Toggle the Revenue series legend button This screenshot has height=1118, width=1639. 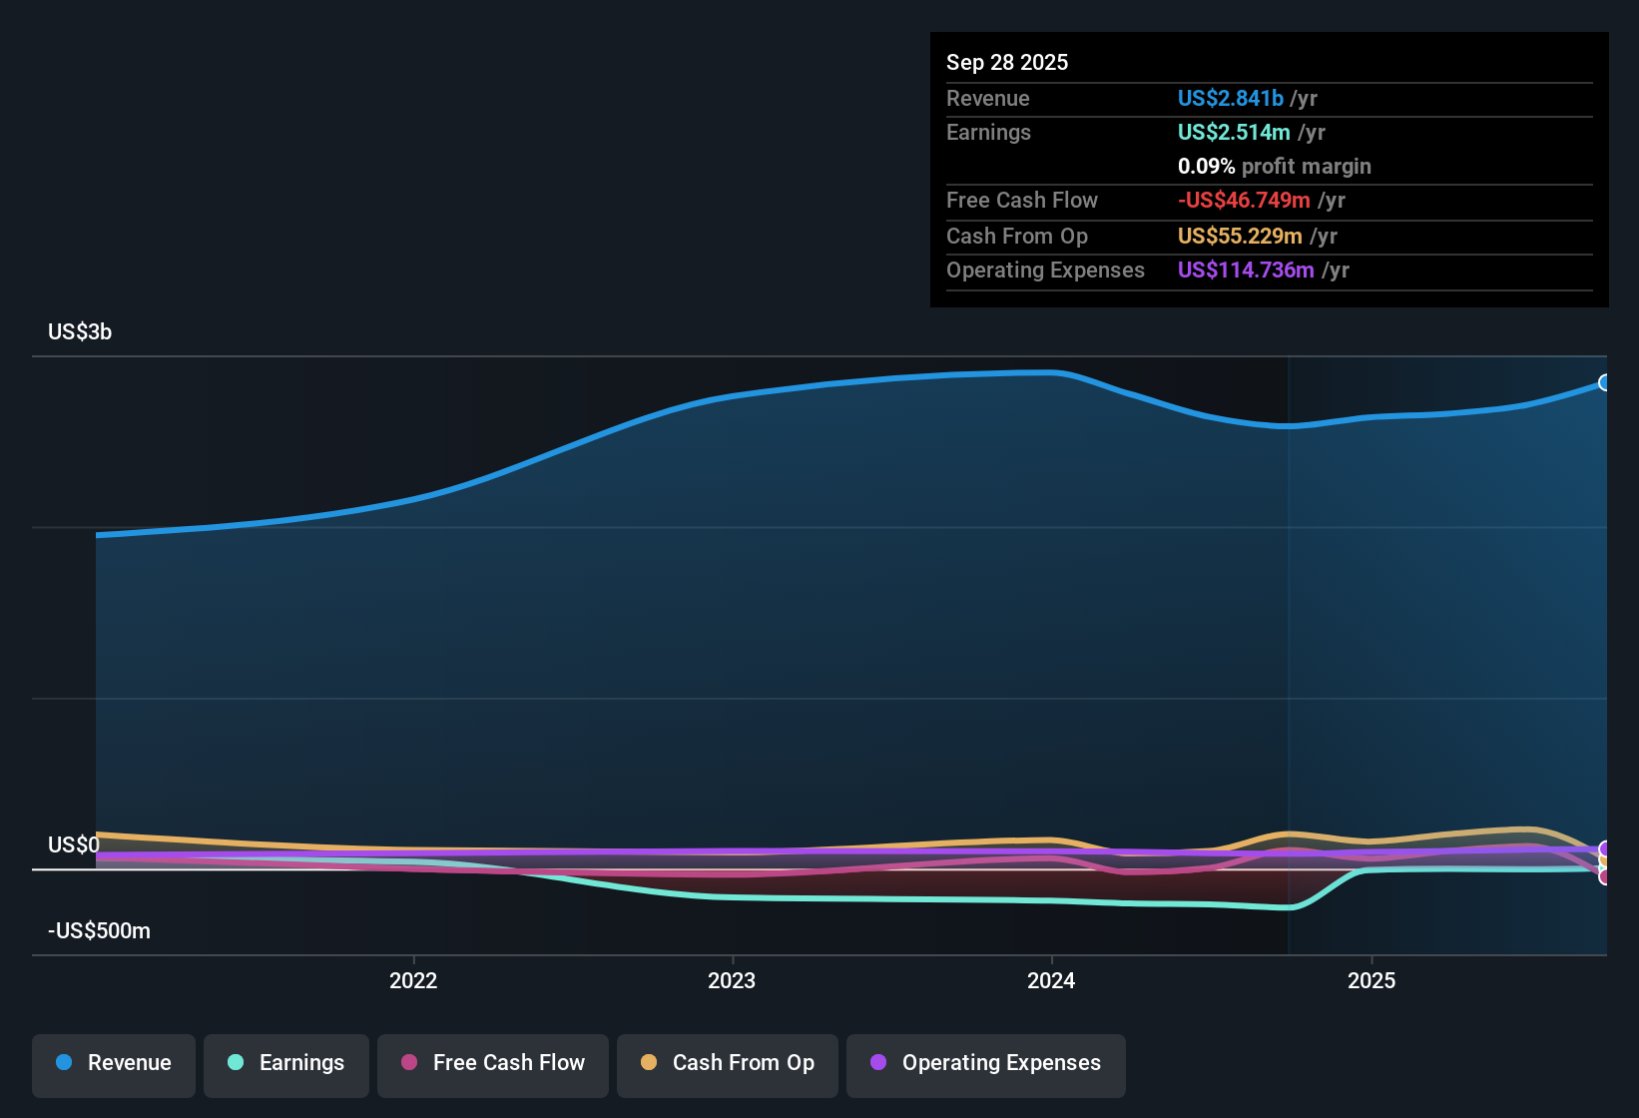pyautogui.click(x=114, y=1064)
